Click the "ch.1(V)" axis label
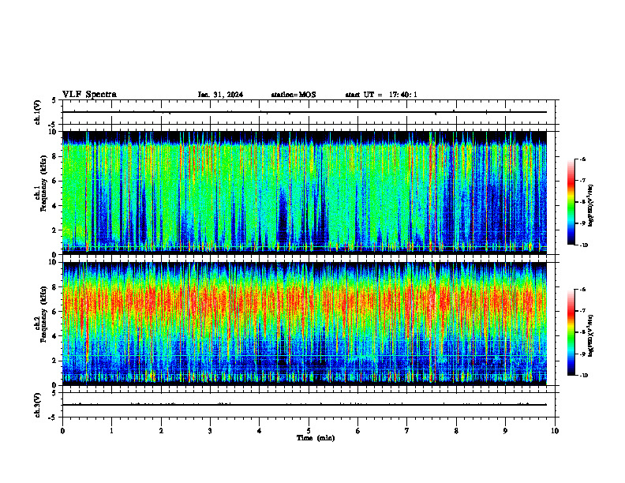The image size is (625, 483). 37,112
